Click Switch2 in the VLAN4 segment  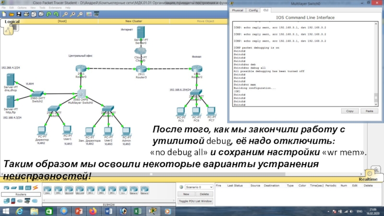37,94
